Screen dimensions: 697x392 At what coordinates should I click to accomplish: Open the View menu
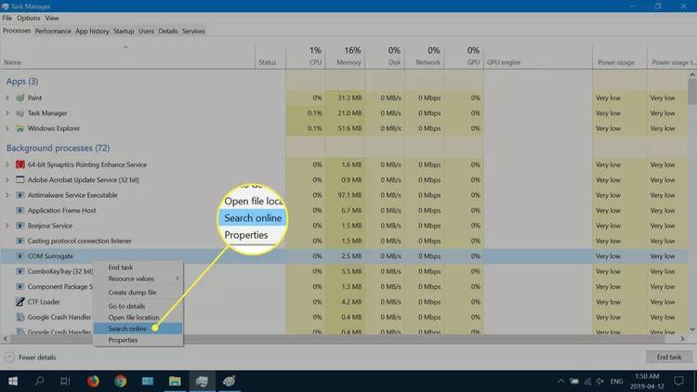(52, 19)
